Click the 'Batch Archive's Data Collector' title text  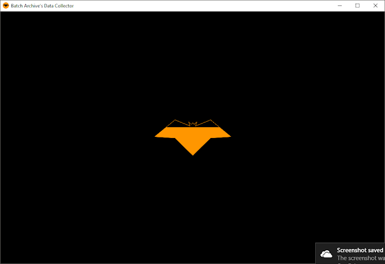click(42, 5)
